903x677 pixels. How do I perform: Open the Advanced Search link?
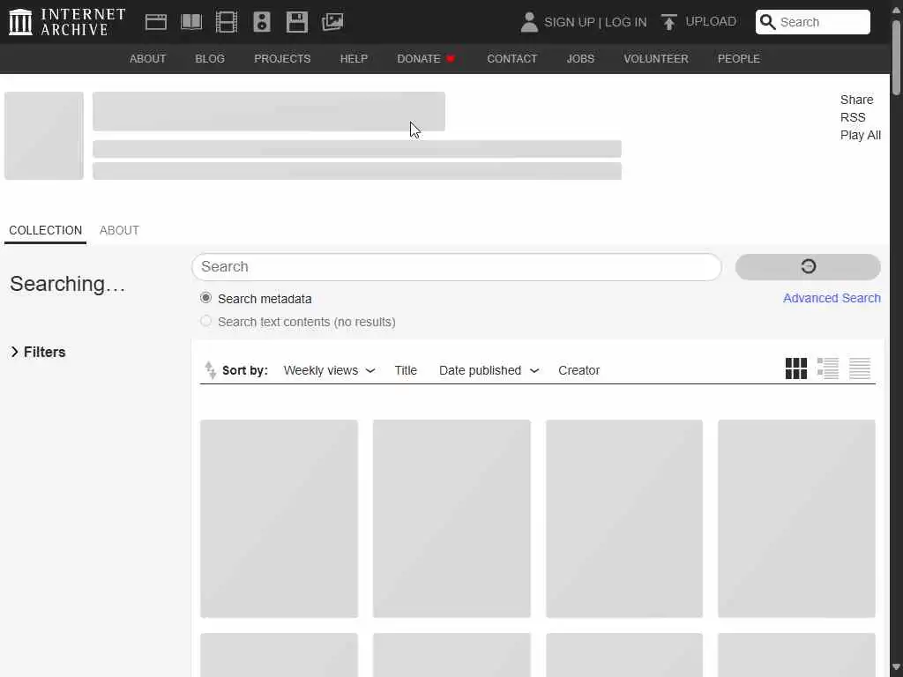click(832, 298)
